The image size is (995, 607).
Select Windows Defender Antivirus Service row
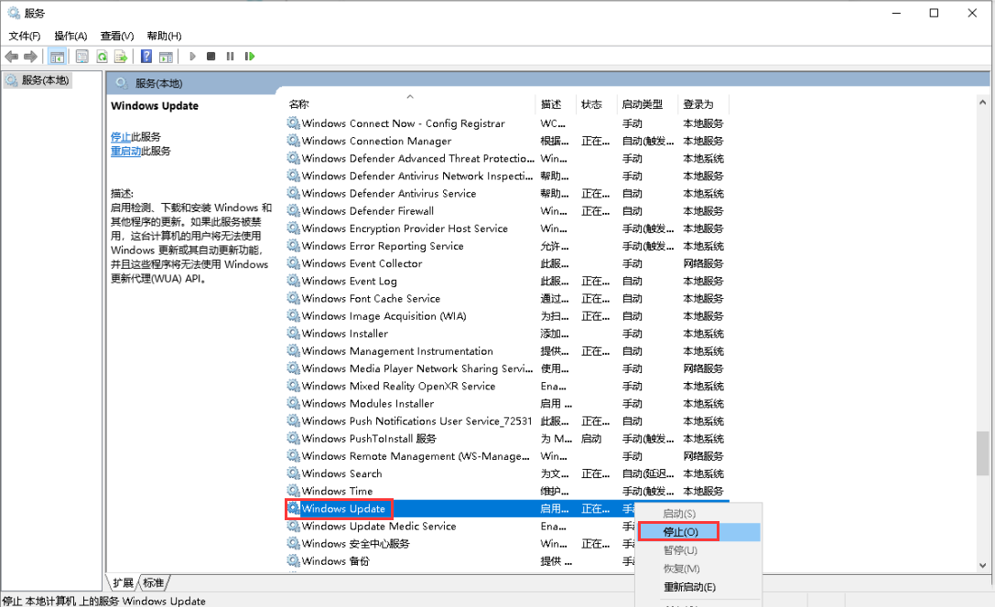(508, 193)
